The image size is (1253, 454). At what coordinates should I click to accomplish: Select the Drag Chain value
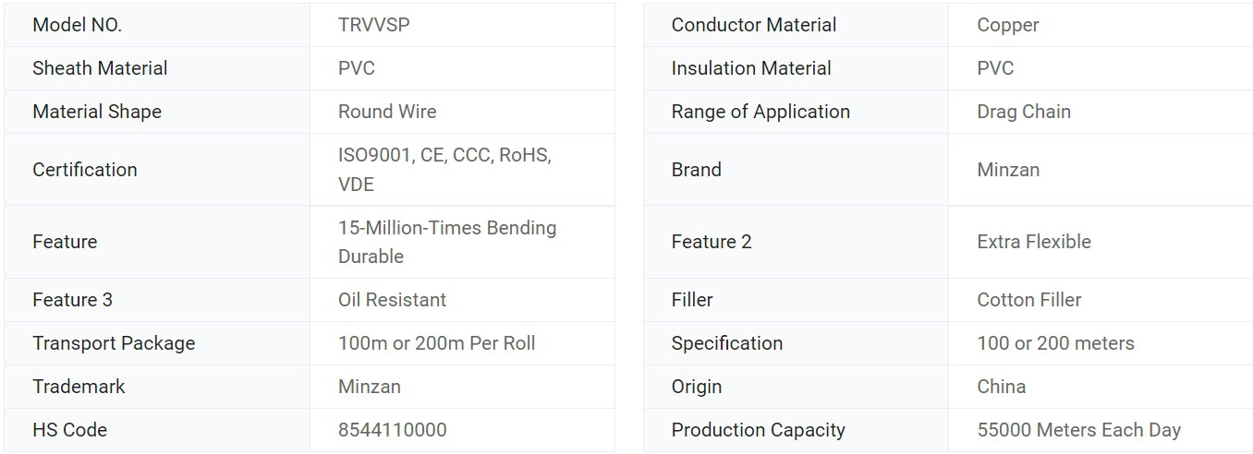point(1024,112)
